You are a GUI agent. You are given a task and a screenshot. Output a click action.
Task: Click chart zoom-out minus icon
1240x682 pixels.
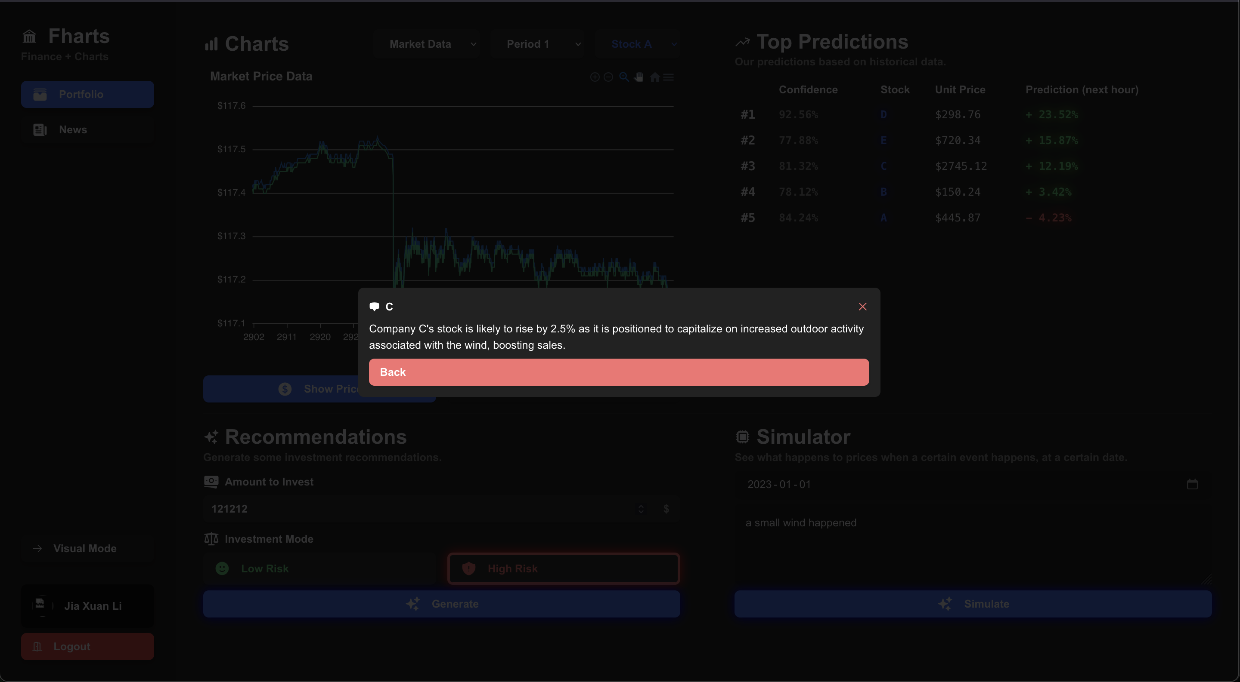pos(608,77)
